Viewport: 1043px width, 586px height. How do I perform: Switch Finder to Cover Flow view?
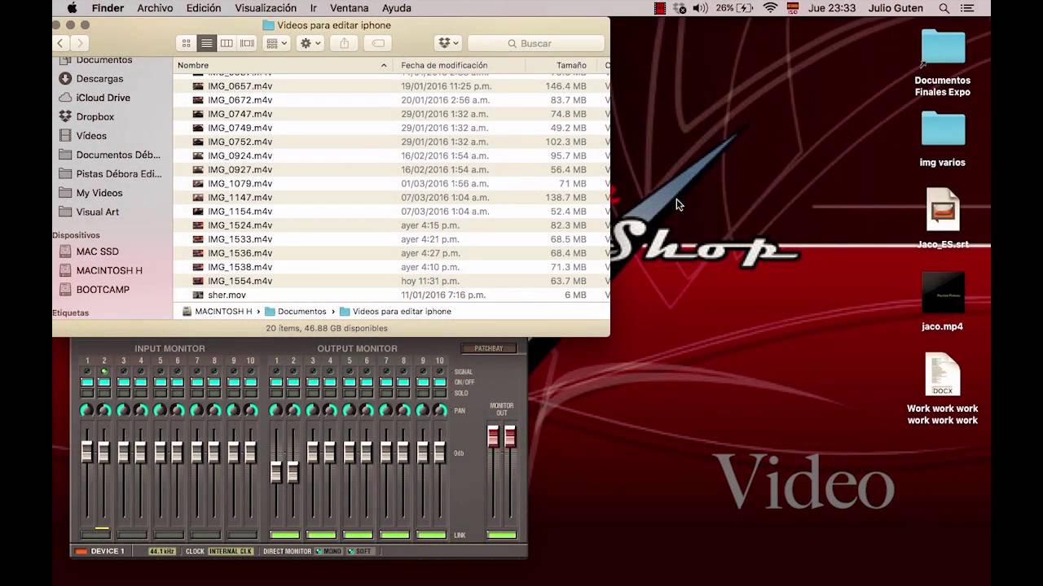coord(247,43)
